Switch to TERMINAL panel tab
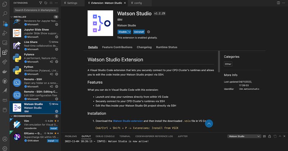 (125, 136)
